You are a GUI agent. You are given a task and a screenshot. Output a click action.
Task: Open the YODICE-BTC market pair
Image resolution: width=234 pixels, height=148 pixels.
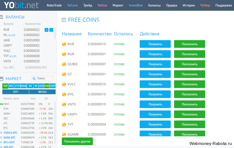click(11, 133)
